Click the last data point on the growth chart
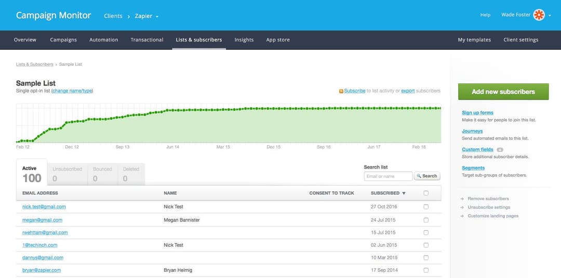The width and height of the screenshot is (561, 278). tap(440, 108)
